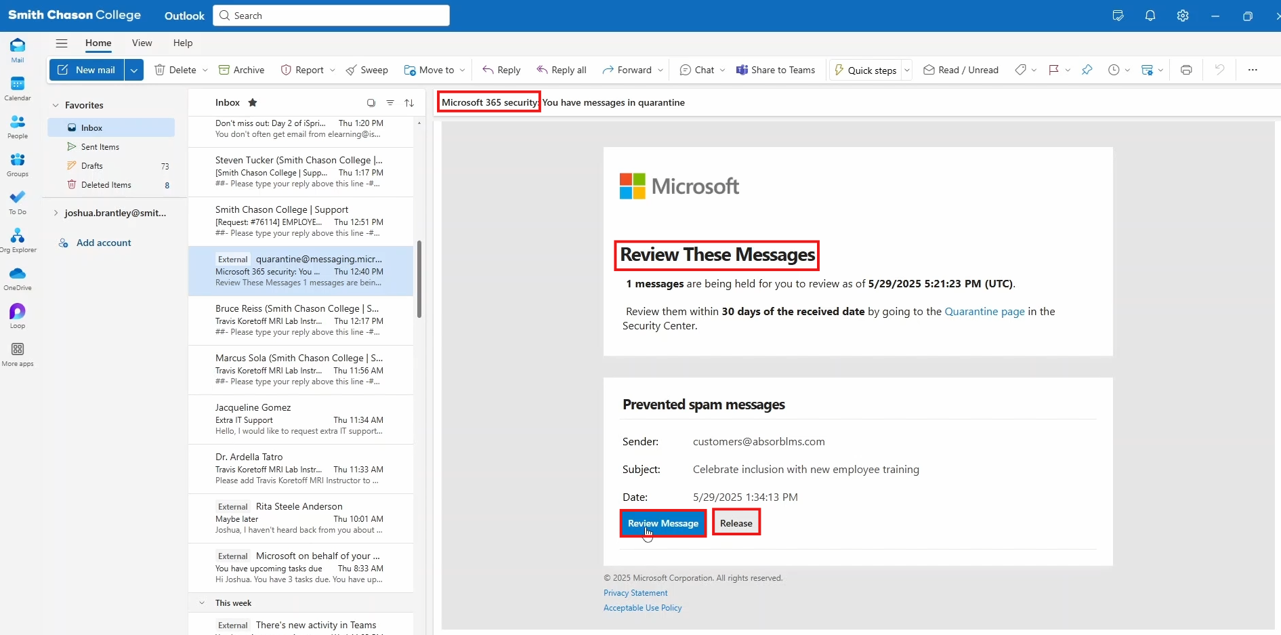Click Share to Teams
The height and width of the screenshot is (635, 1281).
(x=776, y=70)
